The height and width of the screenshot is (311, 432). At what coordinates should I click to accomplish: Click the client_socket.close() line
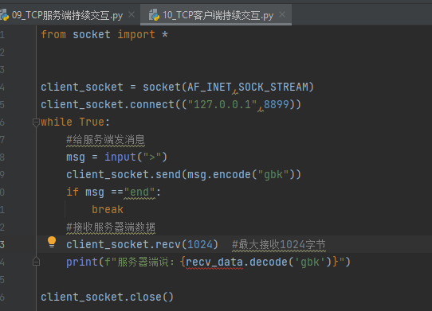click(107, 297)
